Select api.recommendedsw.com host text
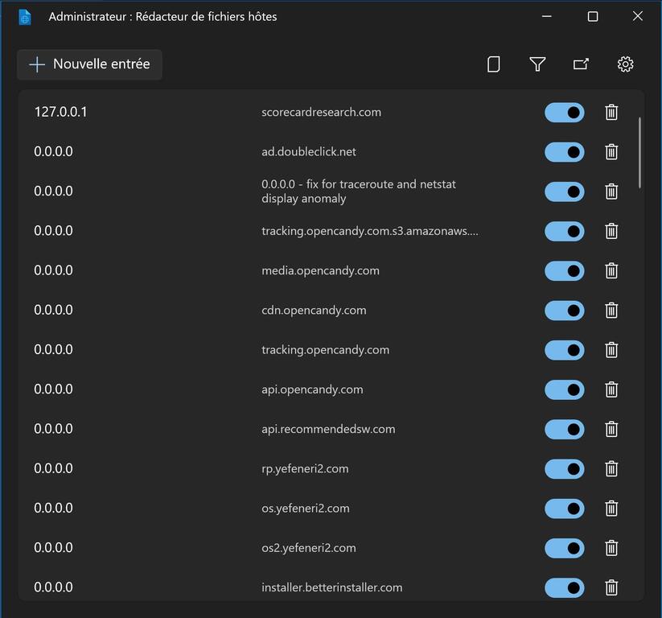 click(x=328, y=429)
